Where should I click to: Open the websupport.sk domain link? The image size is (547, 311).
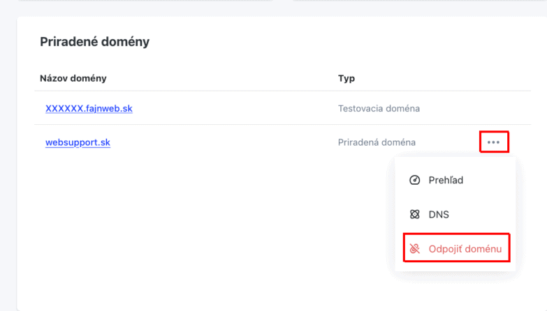coord(78,142)
